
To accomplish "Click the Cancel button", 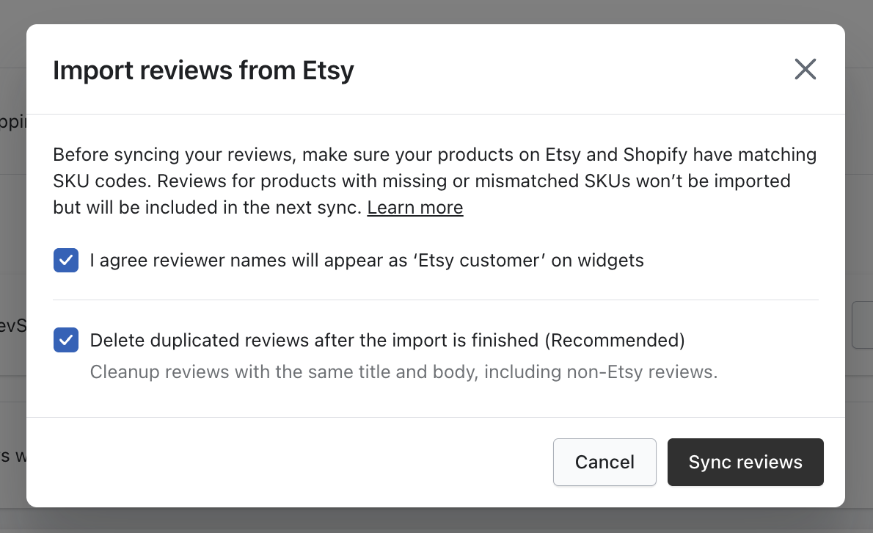I will 604,463.
